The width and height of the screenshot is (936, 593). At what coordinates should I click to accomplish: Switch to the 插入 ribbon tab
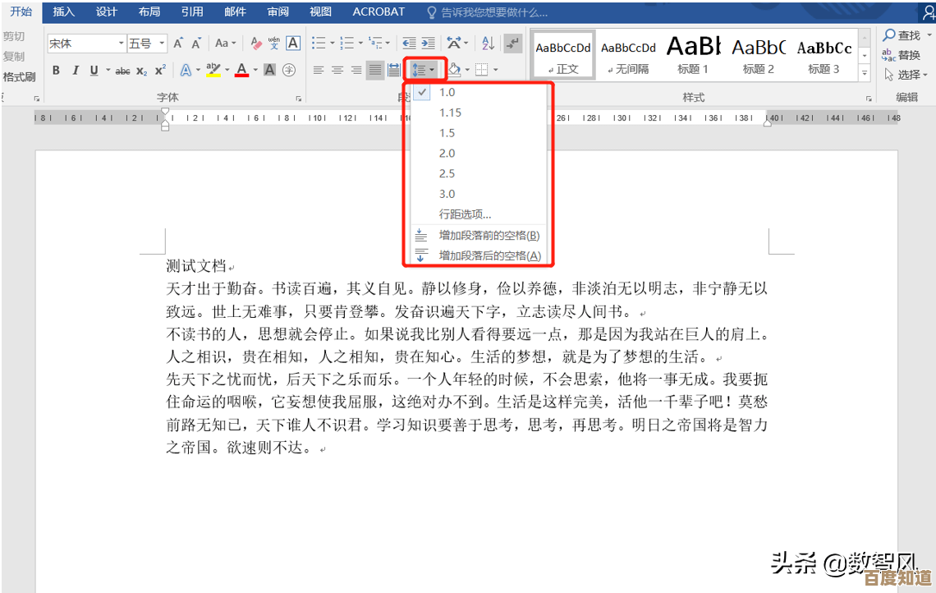click(63, 11)
